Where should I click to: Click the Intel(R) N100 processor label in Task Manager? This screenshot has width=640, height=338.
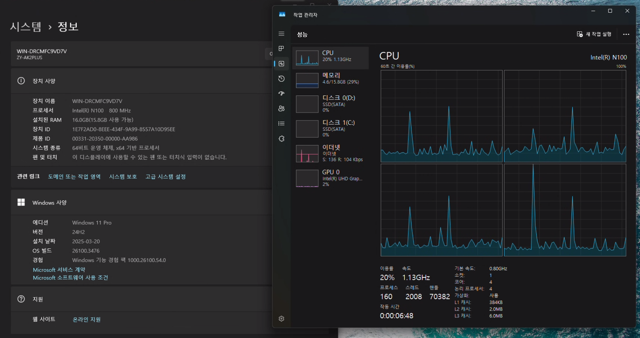tap(608, 57)
